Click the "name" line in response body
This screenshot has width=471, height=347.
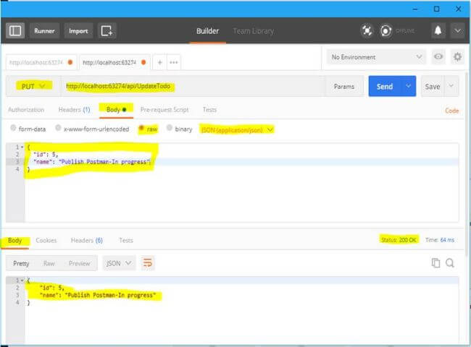pos(98,295)
